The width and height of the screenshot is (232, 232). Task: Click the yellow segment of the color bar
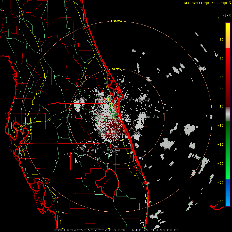pos(228,36)
